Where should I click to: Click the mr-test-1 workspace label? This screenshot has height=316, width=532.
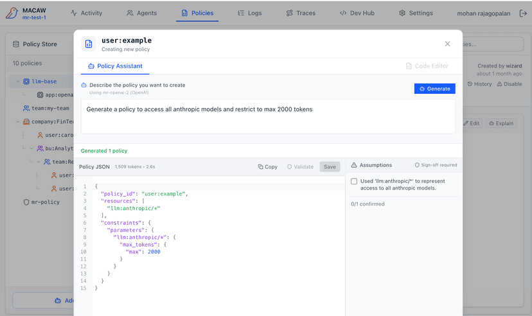[34, 17]
